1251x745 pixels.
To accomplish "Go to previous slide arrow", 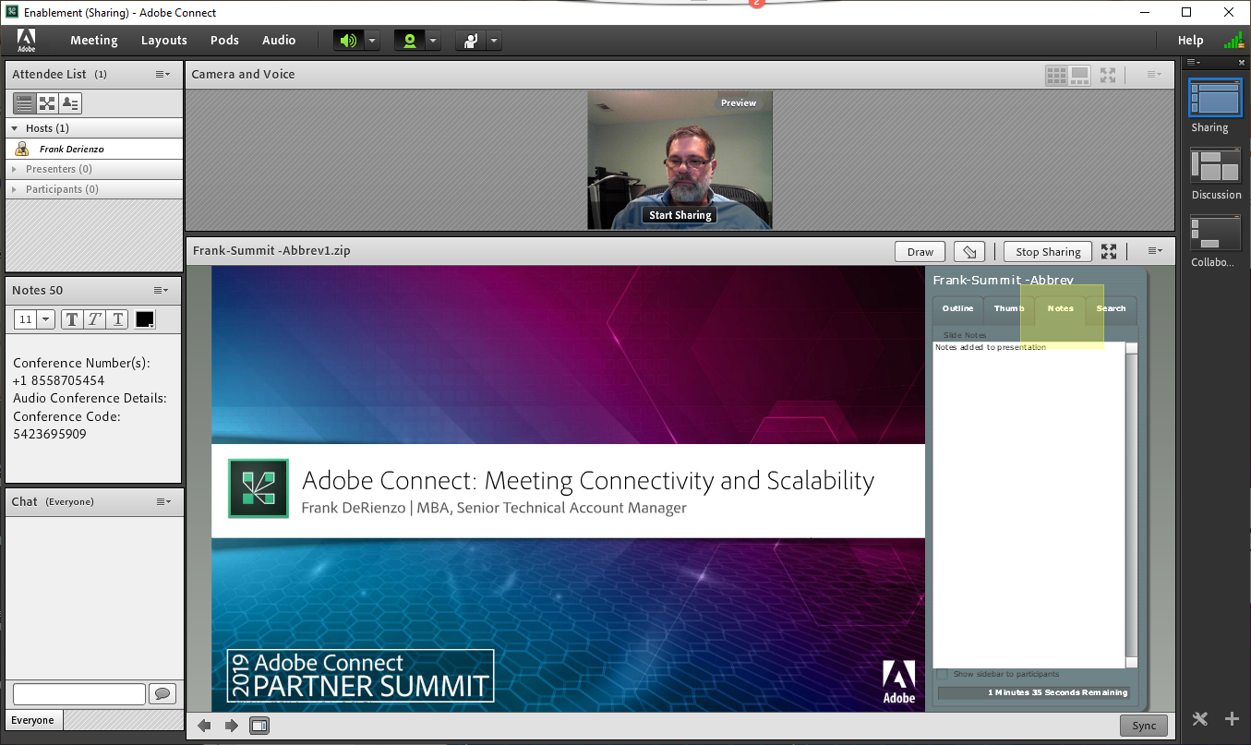I will (x=205, y=726).
